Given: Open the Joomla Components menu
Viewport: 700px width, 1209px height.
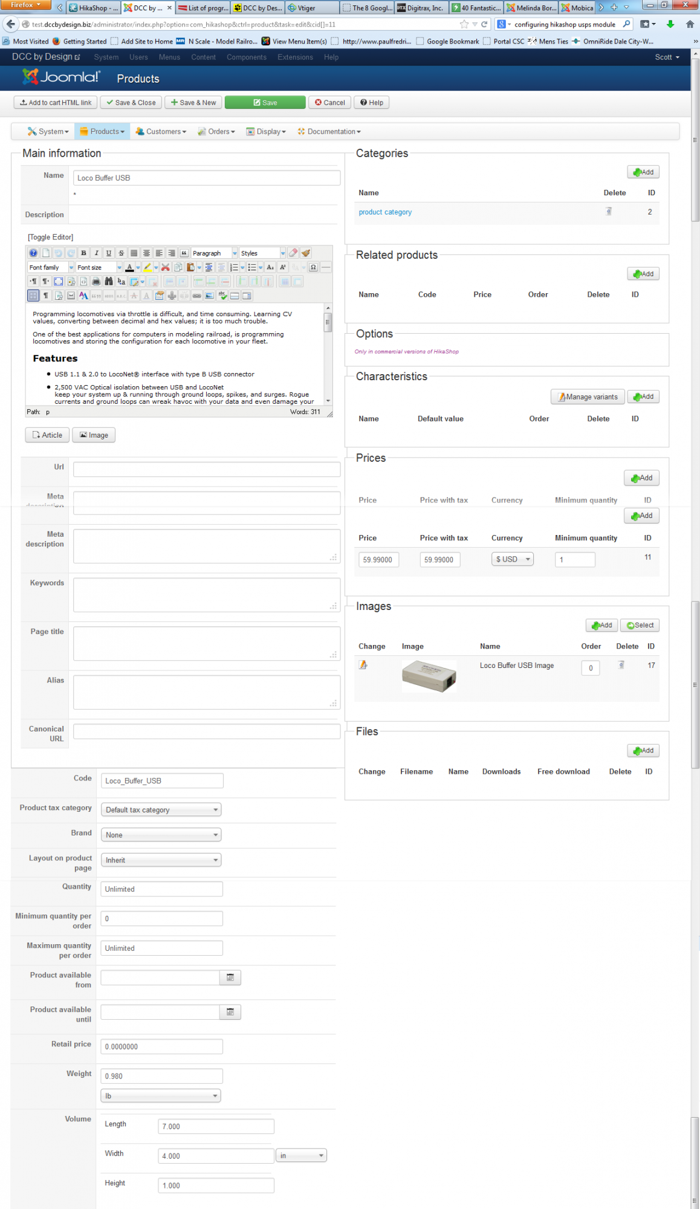Looking at the screenshot, I should [247, 57].
